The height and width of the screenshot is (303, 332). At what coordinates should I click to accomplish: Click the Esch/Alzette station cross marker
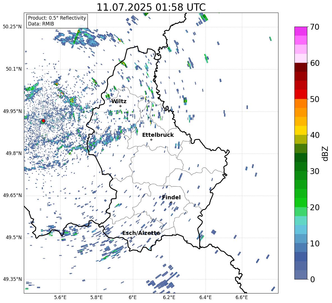click(x=131, y=238)
